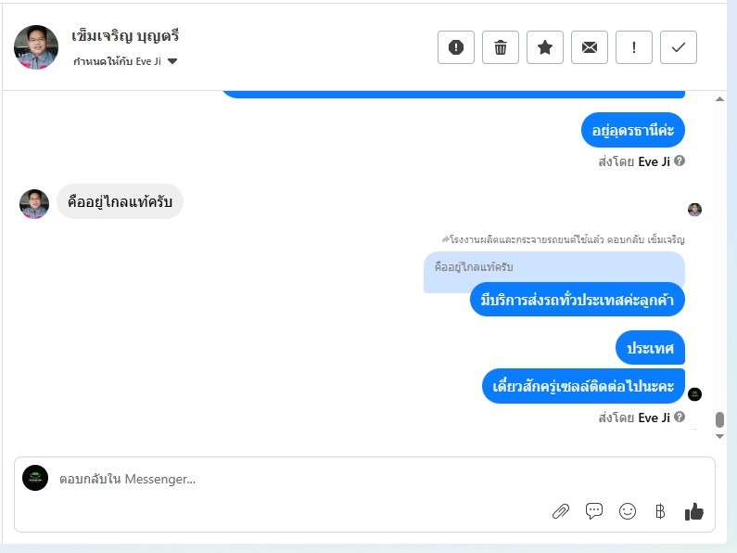
Task: Click scrollbar up arrow in chat
Action: coord(719,98)
